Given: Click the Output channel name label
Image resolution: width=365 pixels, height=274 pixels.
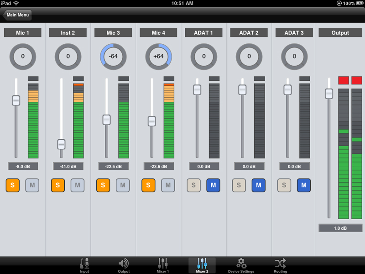Looking at the screenshot, I should click(x=340, y=32).
